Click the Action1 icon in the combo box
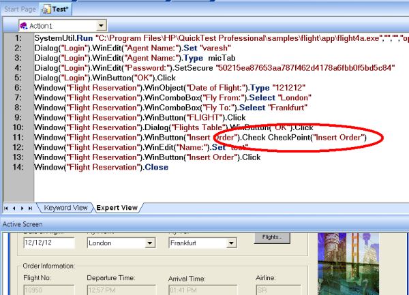The width and height of the screenshot is (409, 295). click(23, 25)
